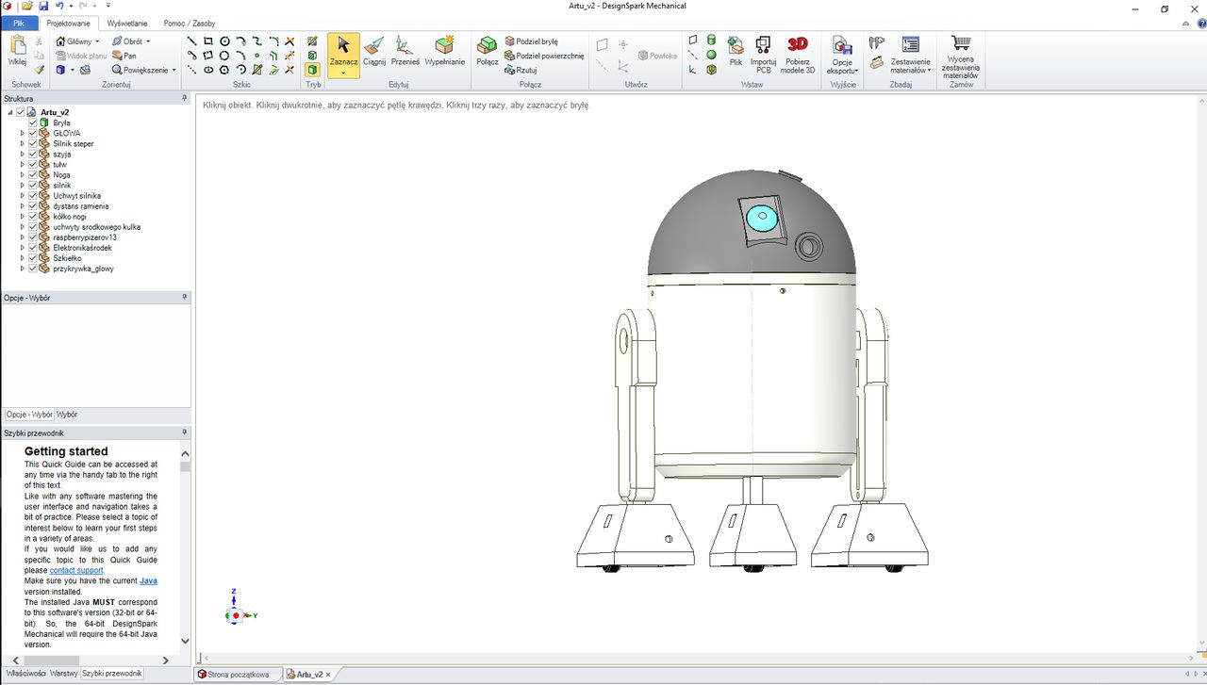The width and height of the screenshot is (1207, 685).
Task: Pin the Struktura panel
Action: (x=185, y=98)
